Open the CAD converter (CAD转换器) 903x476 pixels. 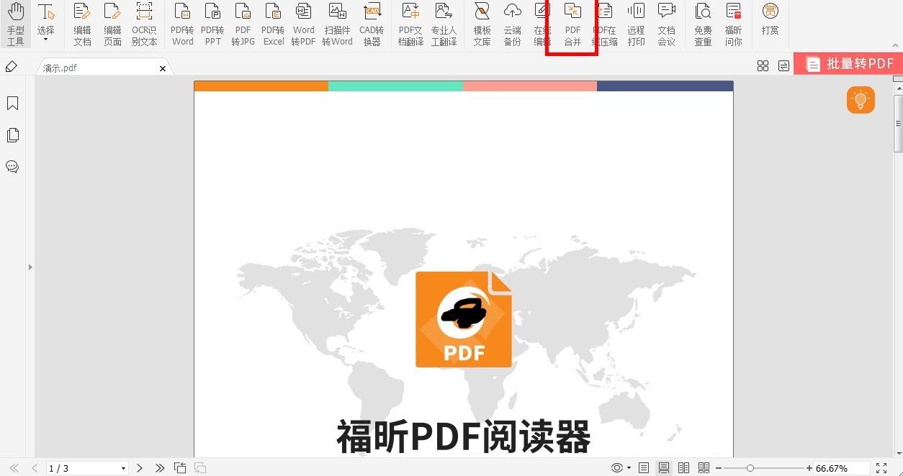pos(372,24)
